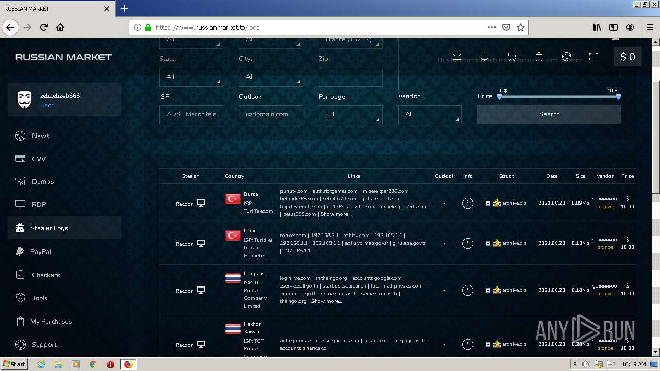Open the page actions three-dot menu
The image size is (660, 371).
pos(491,27)
